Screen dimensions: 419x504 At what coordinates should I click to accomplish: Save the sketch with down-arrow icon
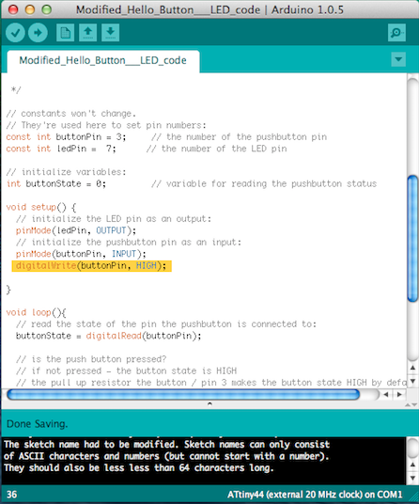click(x=111, y=33)
